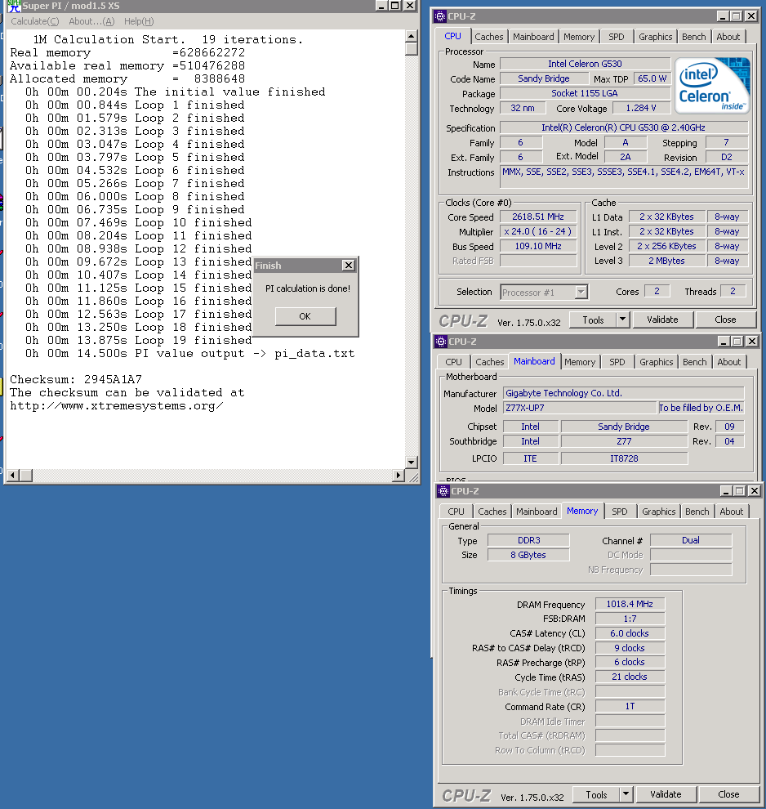Click the Gigabyte Technology manufacturer field
The image size is (766, 809).
pos(624,393)
